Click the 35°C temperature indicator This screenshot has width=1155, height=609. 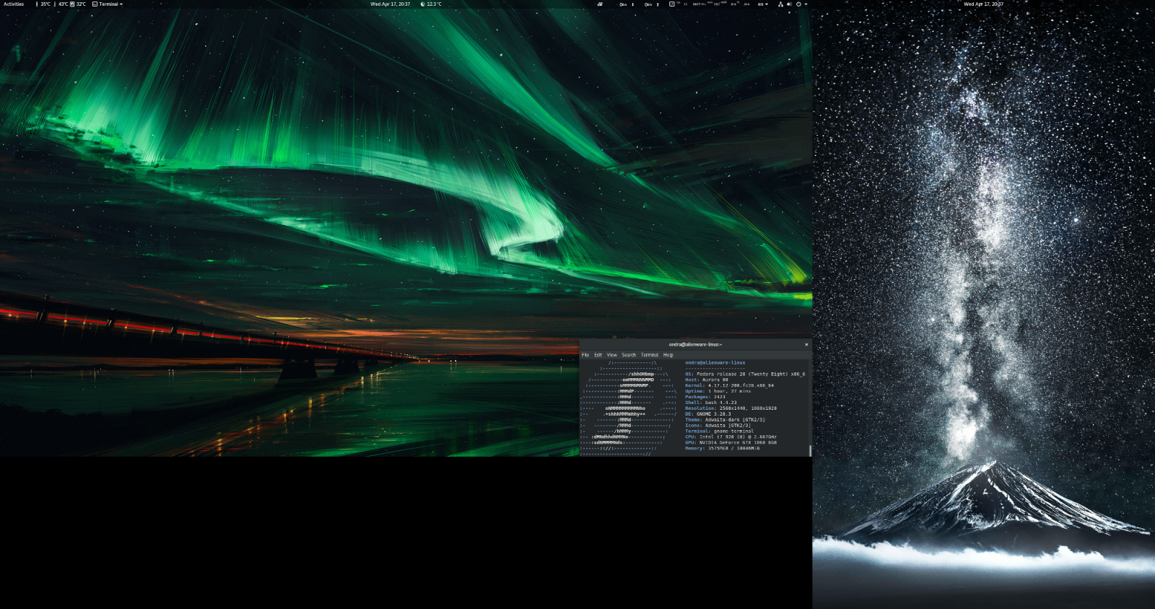point(43,4)
